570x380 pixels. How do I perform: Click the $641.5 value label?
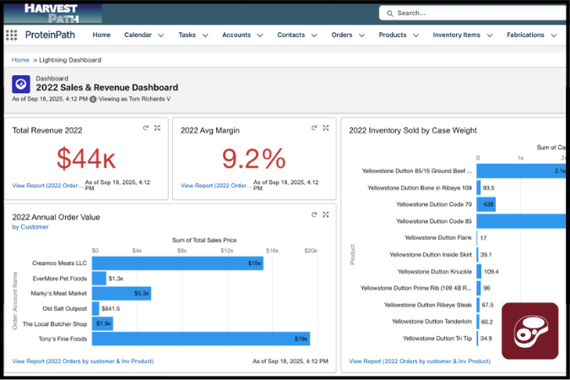coord(111,309)
